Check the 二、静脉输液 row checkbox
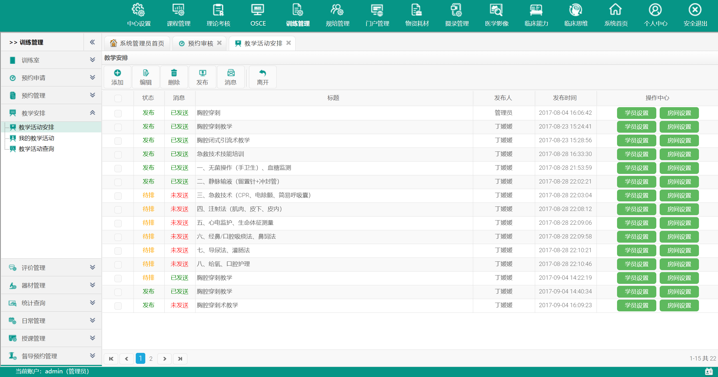Image resolution: width=718 pixels, height=377 pixels. (118, 182)
